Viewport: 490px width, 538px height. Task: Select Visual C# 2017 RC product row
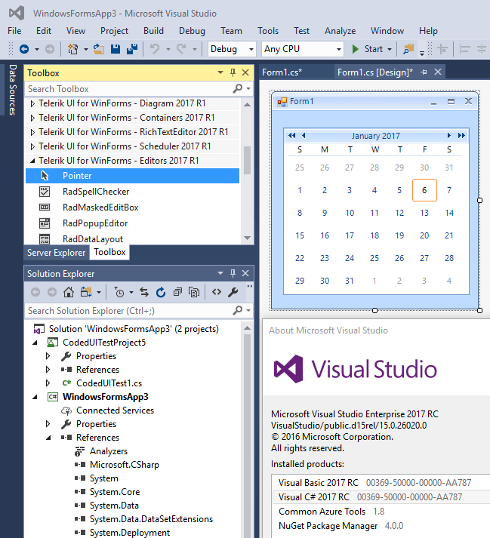(382, 496)
